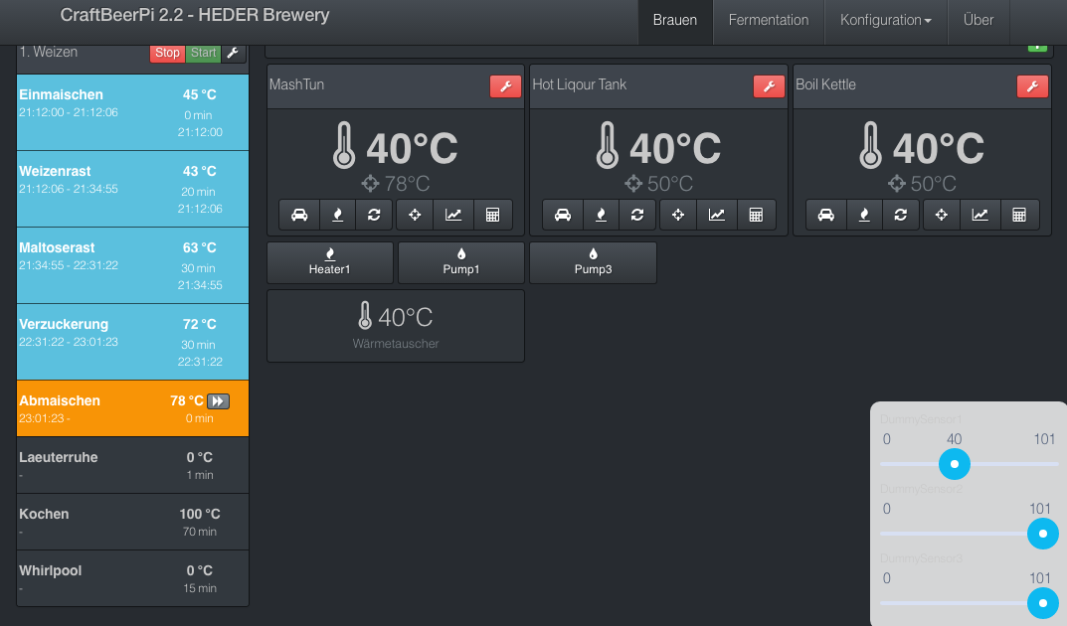This screenshot has height=626, width=1067.
Task: Skip Abmaischen step with fast-forward icon
Action: pos(218,401)
